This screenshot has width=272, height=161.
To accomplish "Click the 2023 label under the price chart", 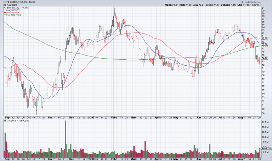I will click(x=93, y=118).
